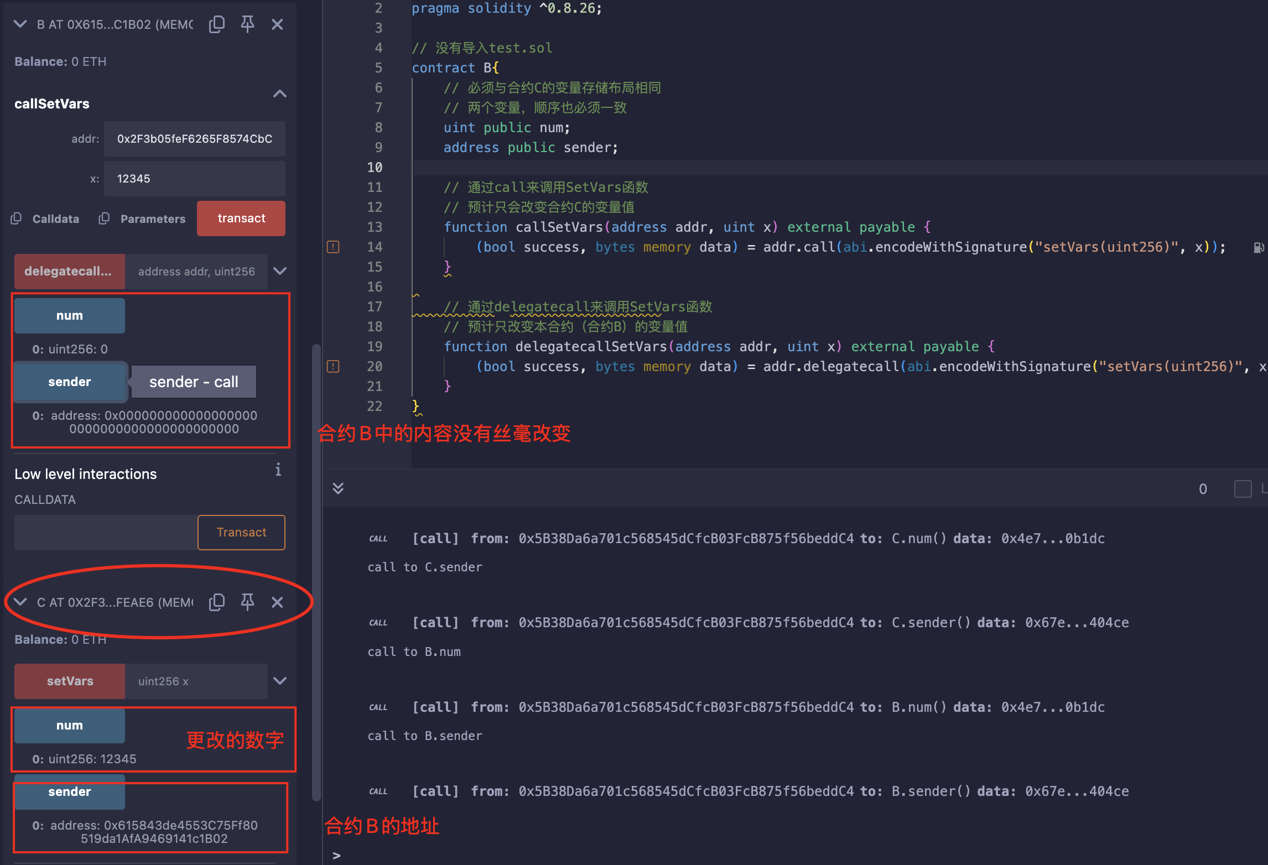Click 'call to C.sender' terminal line
1268x865 pixels.
pyautogui.click(x=425, y=567)
